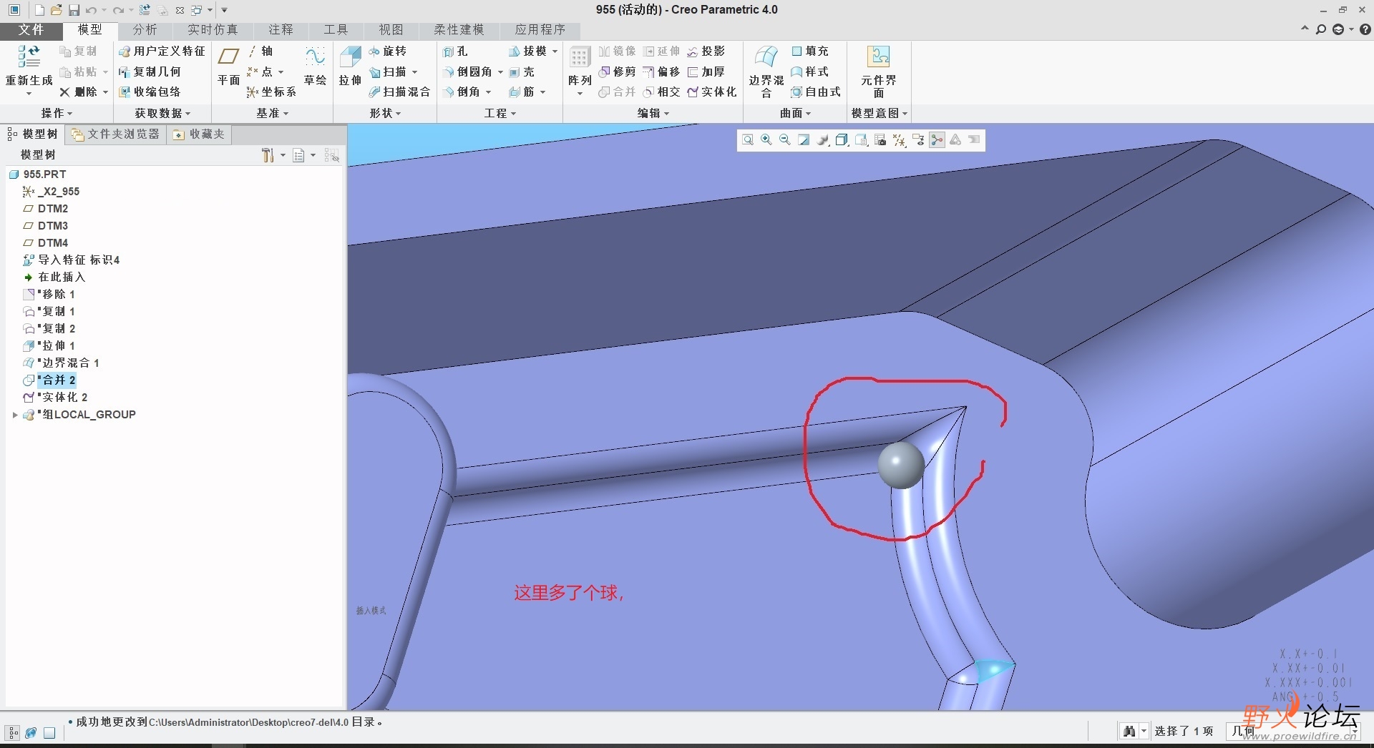Click the Fill (填充) surface tool
This screenshot has width=1374, height=748.
810,51
